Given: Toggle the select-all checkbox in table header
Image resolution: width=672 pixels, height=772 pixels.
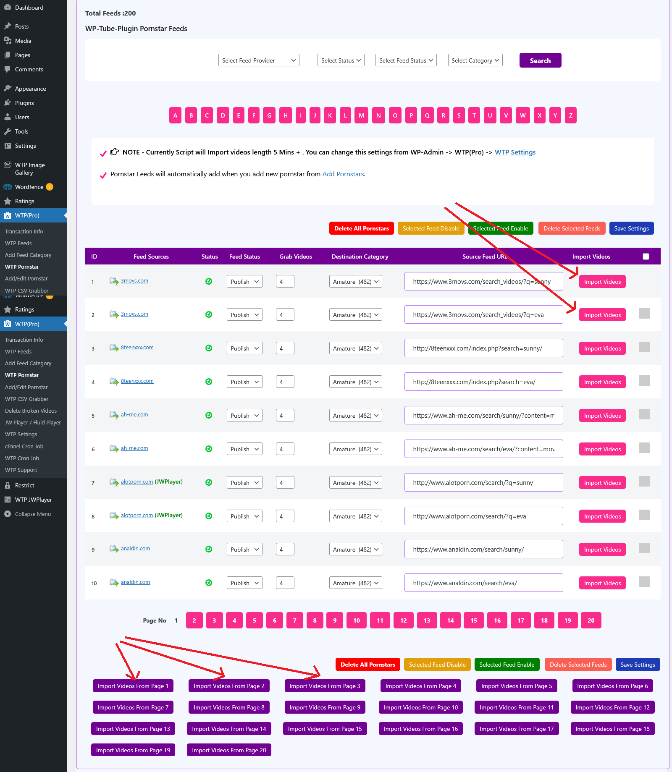Looking at the screenshot, I should tap(646, 256).
